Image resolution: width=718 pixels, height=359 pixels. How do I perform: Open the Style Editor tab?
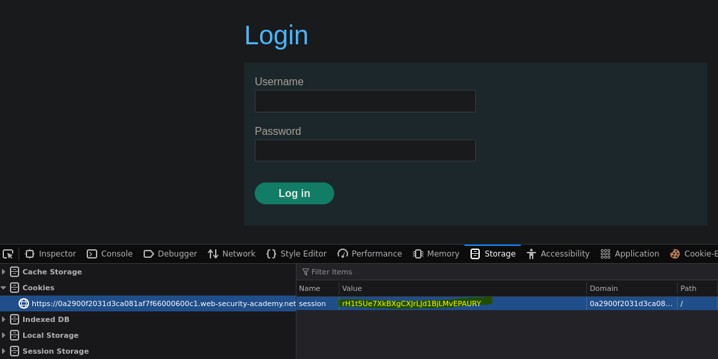click(296, 254)
